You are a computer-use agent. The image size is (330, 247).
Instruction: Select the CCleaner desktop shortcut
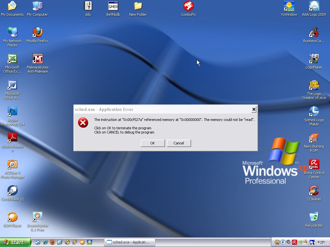(x=314, y=193)
